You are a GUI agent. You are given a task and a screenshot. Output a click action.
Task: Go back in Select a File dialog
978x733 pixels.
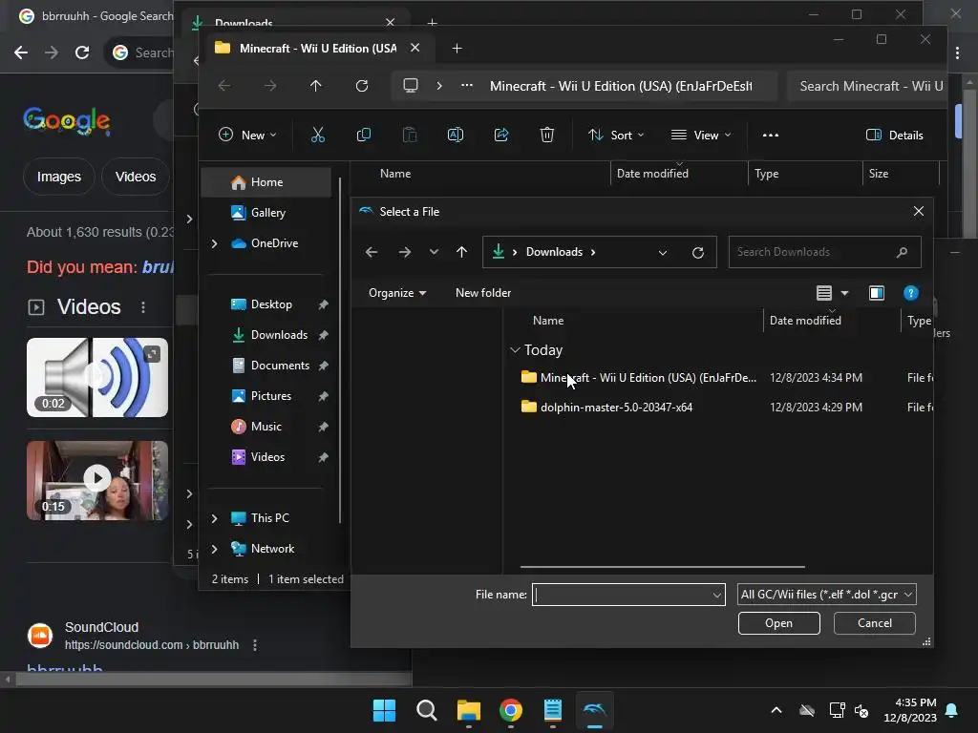pyautogui.click(x=372, y=252)
